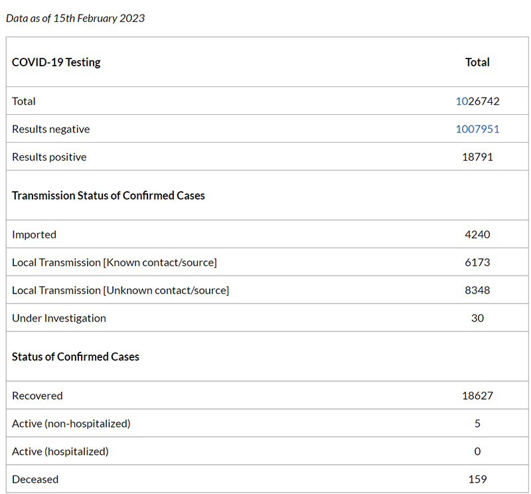Viewport: 531px width, 494px height.
Task: Select the unknown-source value 8348
Action: point(477,290)
